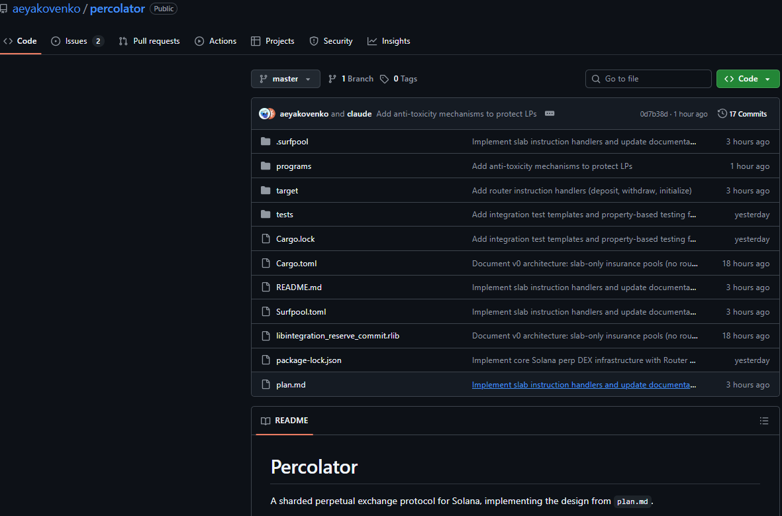Click the Cargo.lock file icon
This screenshot has width=782, height=516.
tap(266, 238)
